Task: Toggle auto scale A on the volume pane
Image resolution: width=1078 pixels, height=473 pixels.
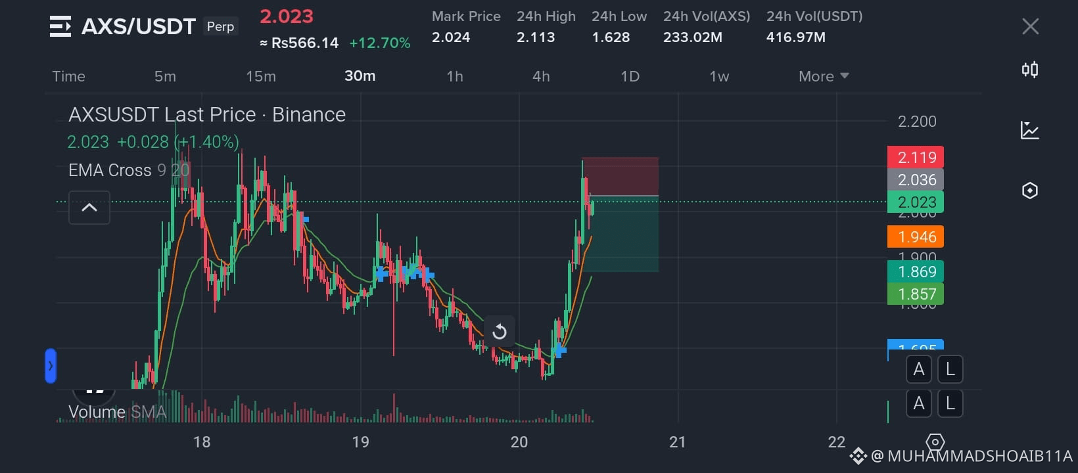Action: pos(919,403)
